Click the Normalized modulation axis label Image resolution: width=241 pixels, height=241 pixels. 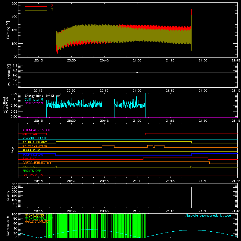(x=6, y=105)
